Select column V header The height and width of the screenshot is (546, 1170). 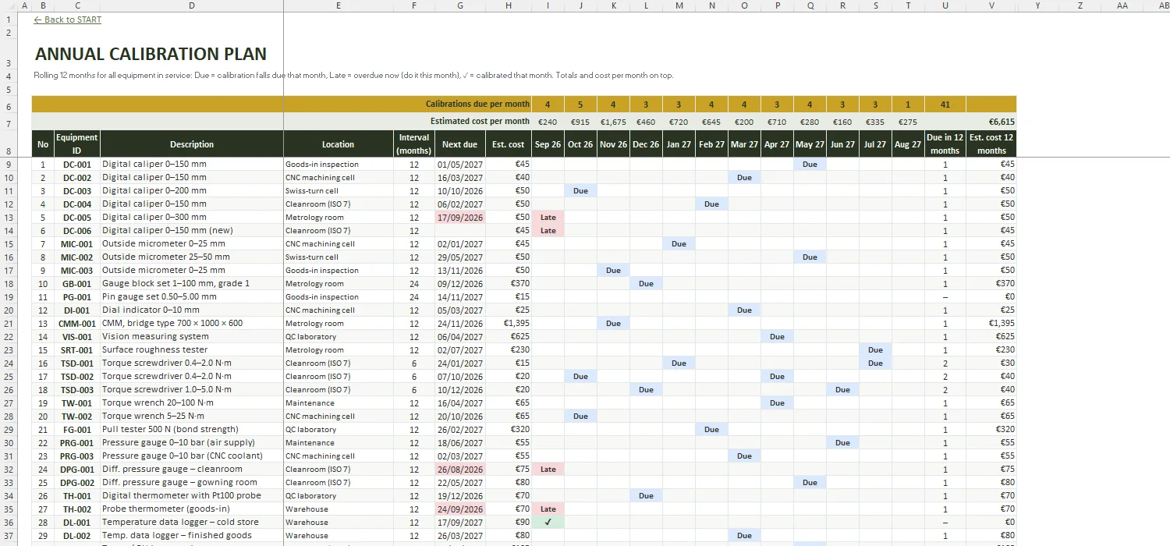pos(991,5)
